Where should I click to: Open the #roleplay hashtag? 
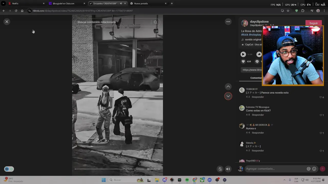point(255,35)
